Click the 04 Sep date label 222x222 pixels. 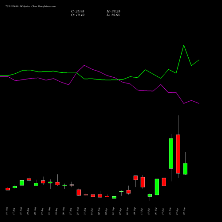113,211
